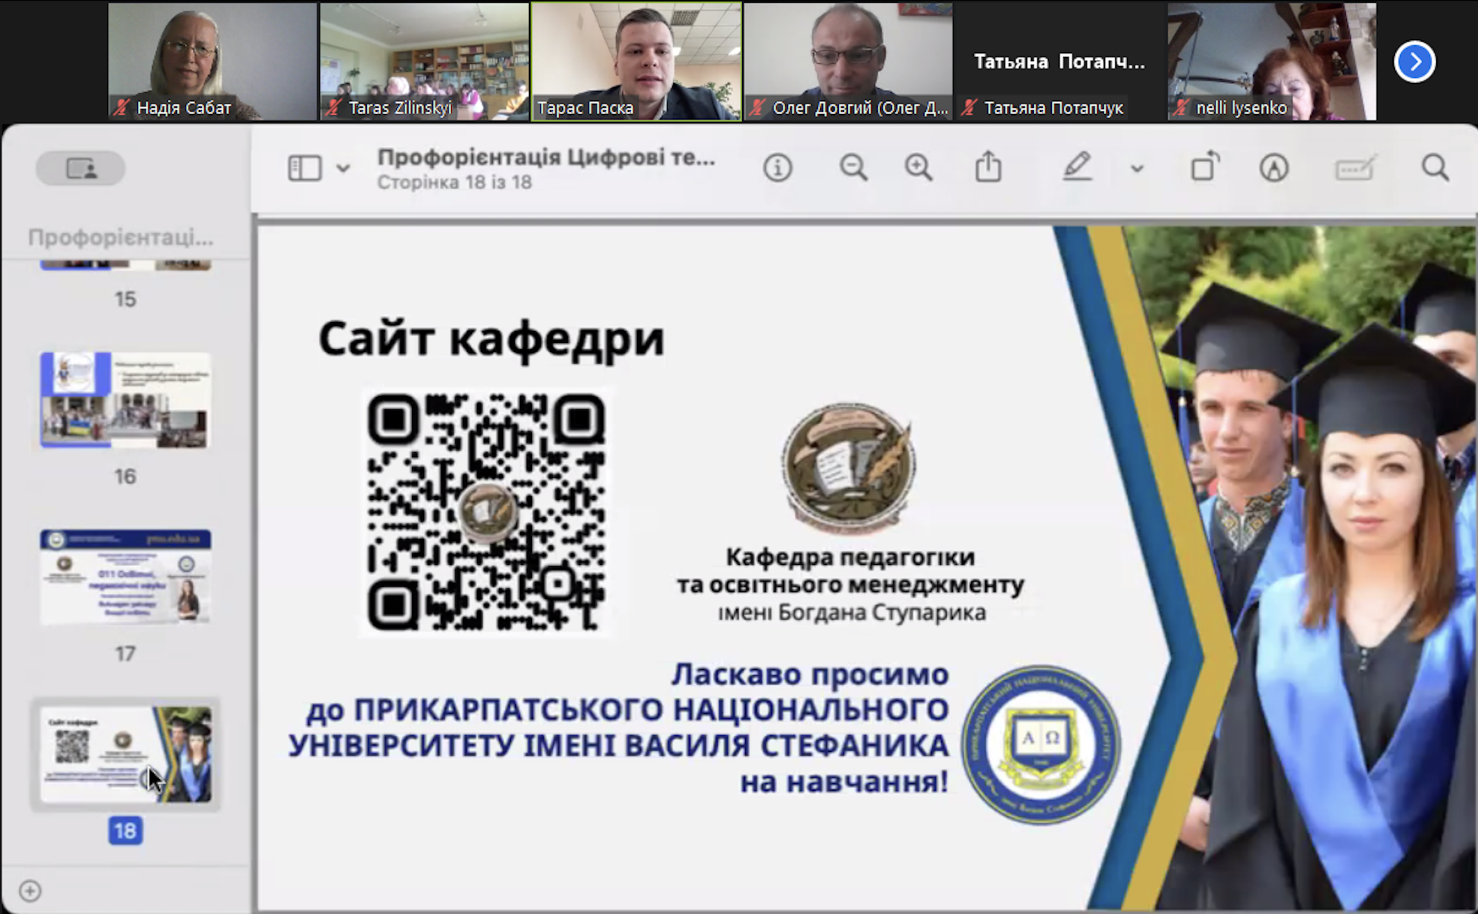Show next participants with blue arrow
The height and width of the screenshot is (914, 1478).
[1414, 62]
